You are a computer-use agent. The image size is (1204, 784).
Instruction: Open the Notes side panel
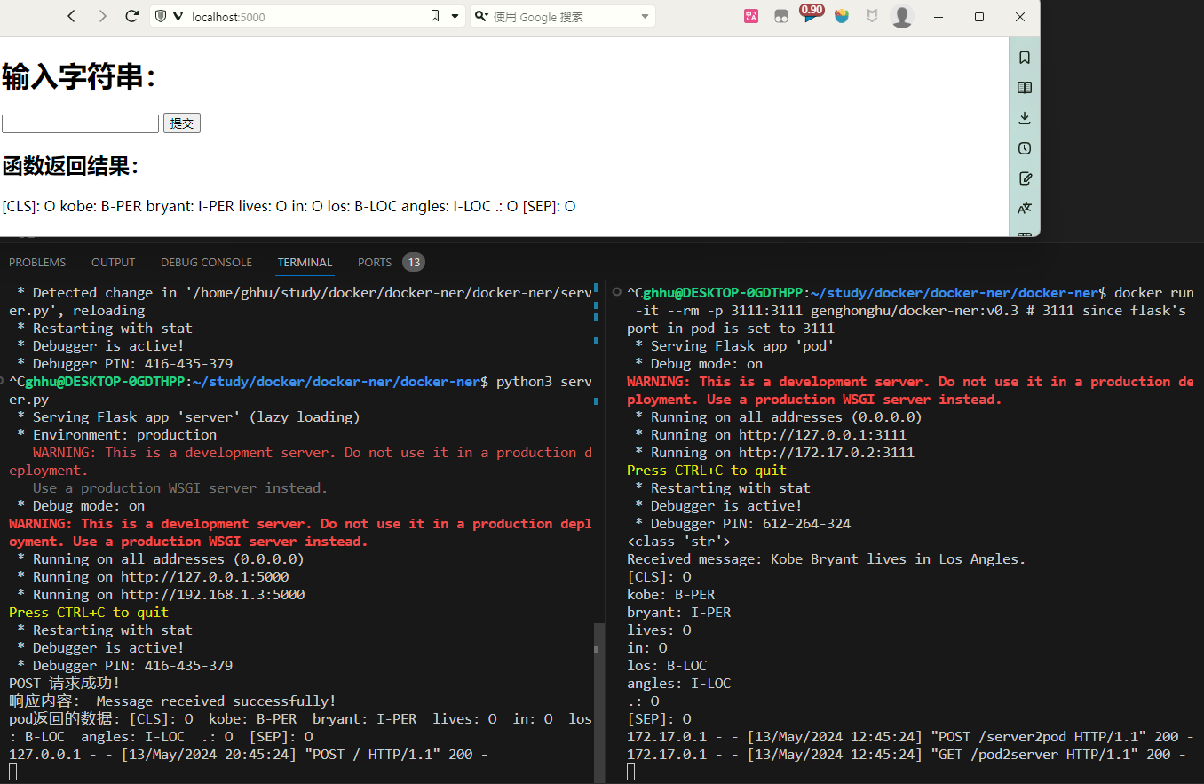(1025, 178)
